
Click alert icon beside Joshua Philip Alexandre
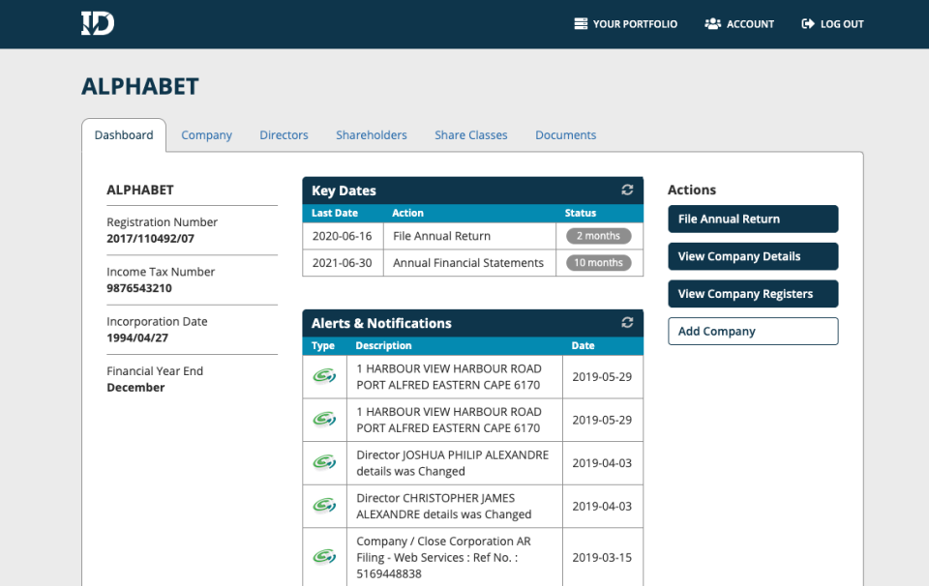[x=324, y=463]
